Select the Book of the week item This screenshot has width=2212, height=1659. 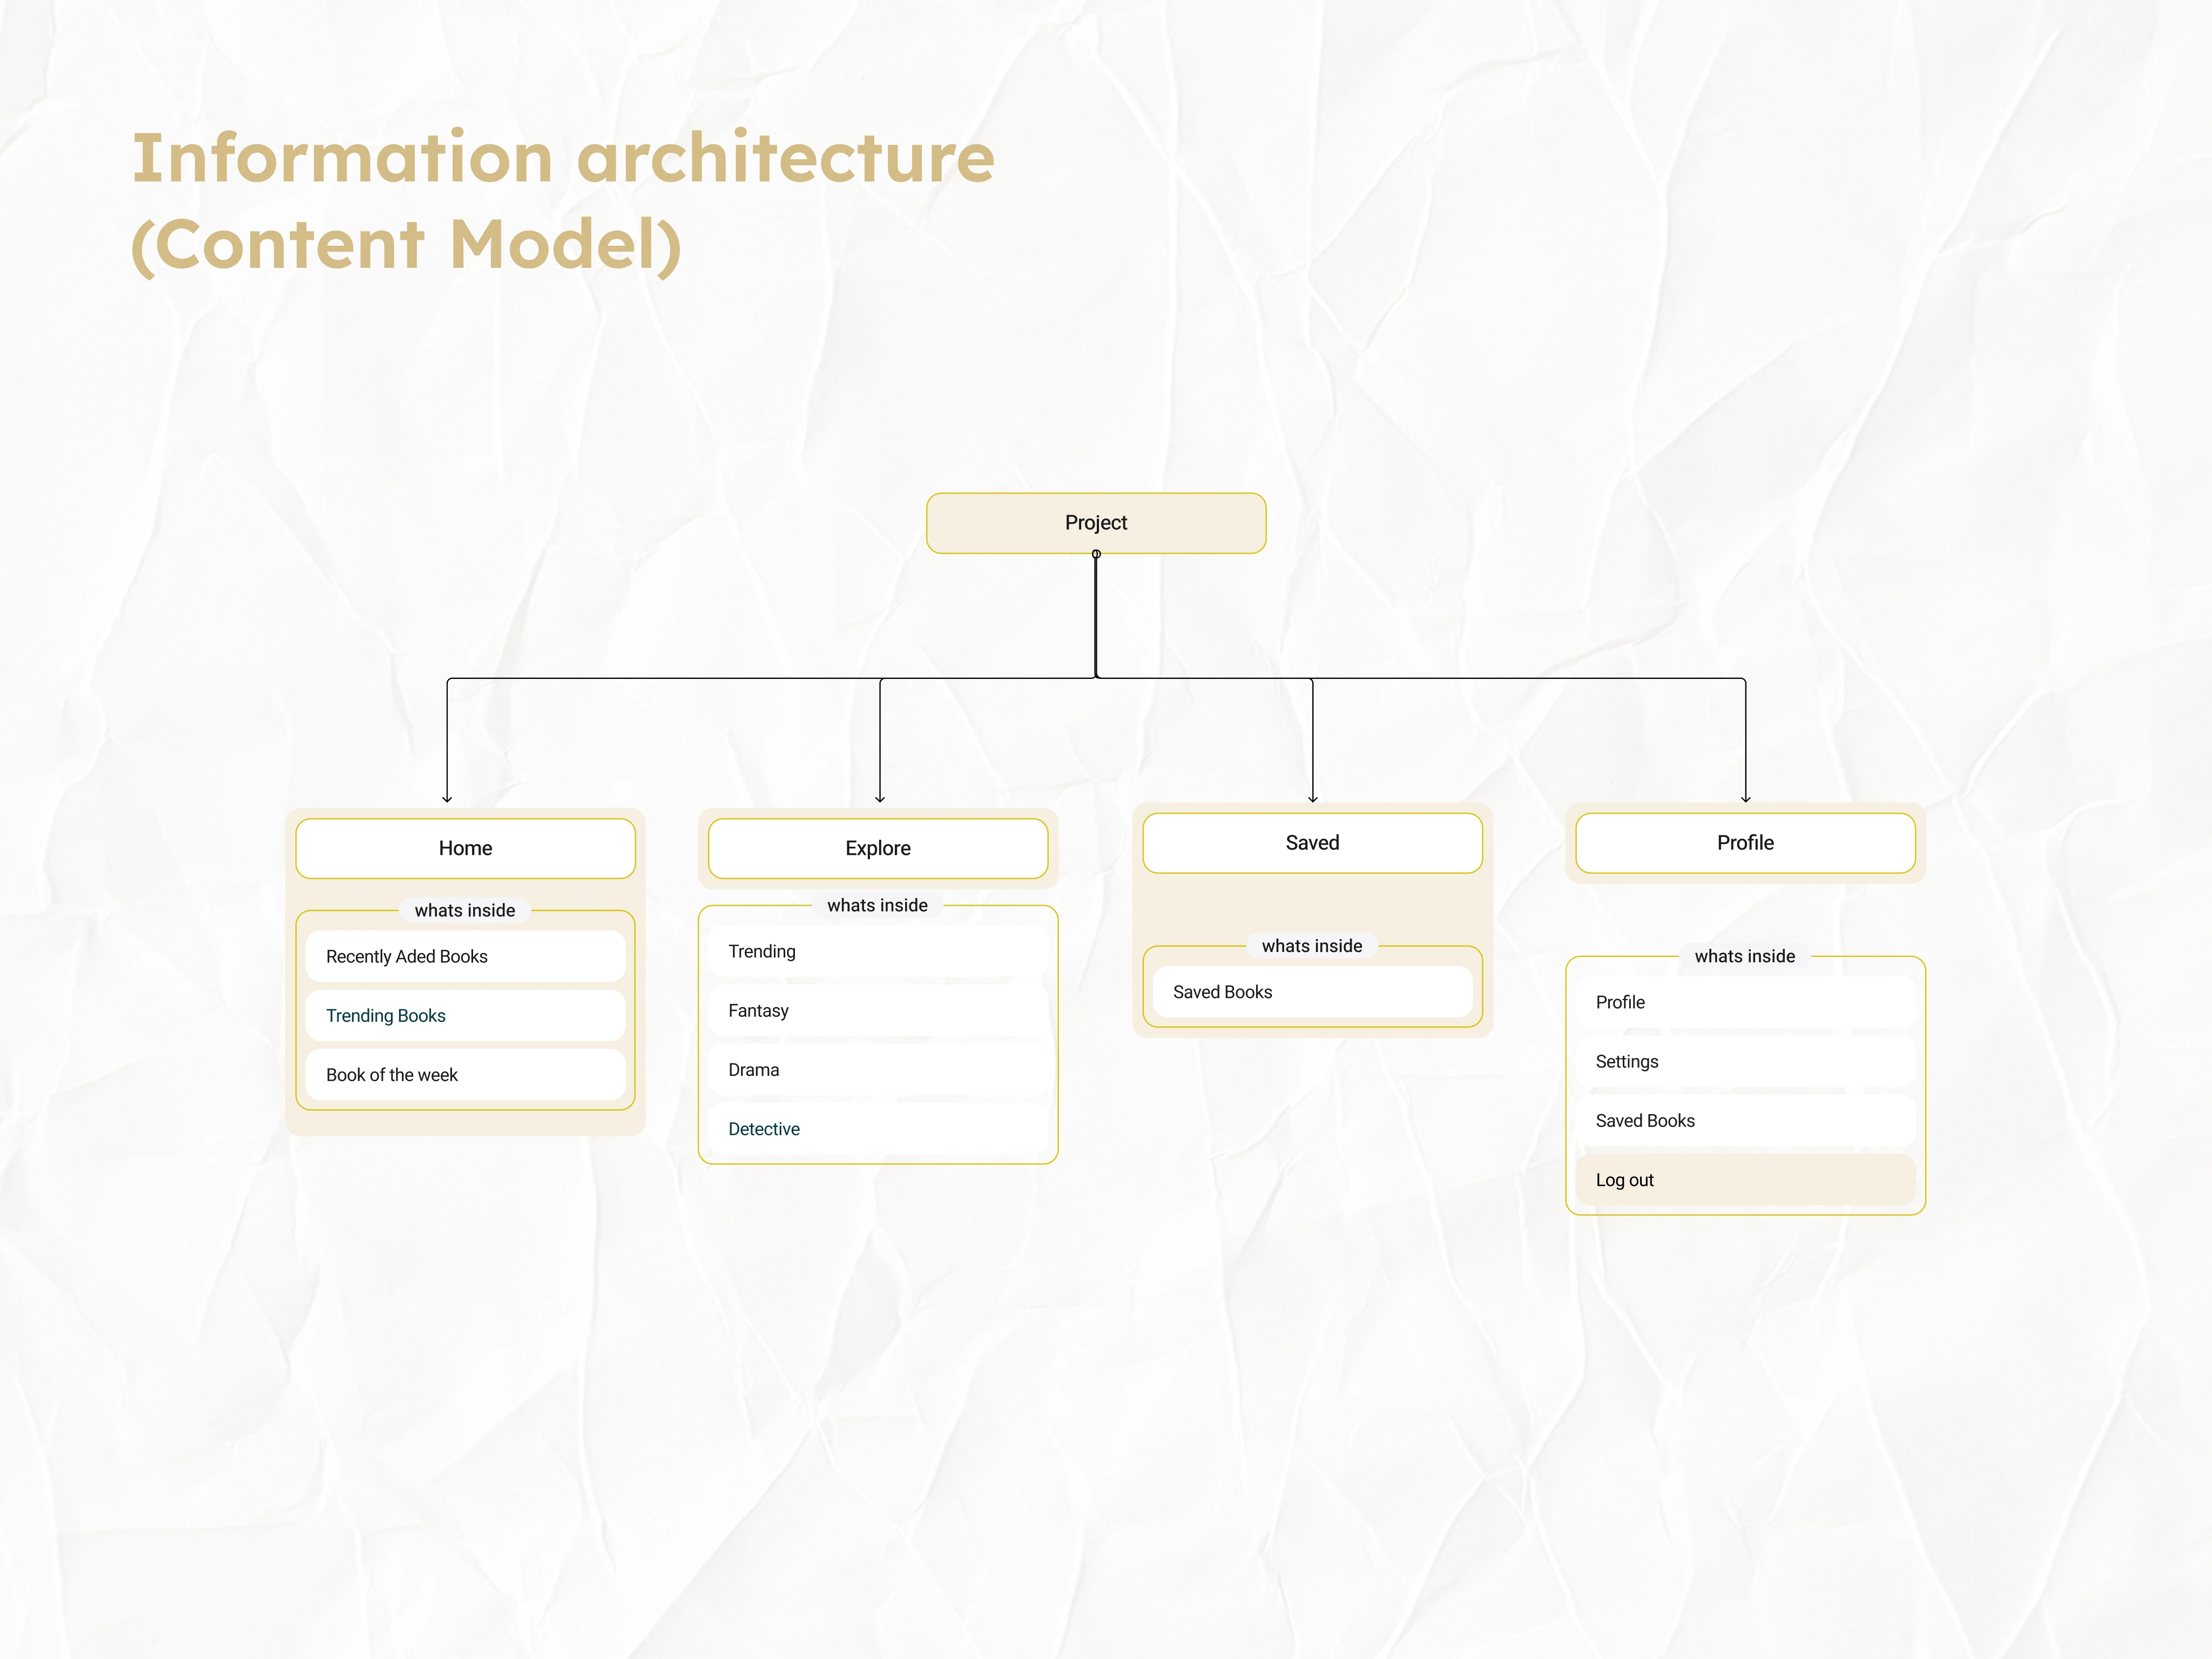tap(465, 1075)
